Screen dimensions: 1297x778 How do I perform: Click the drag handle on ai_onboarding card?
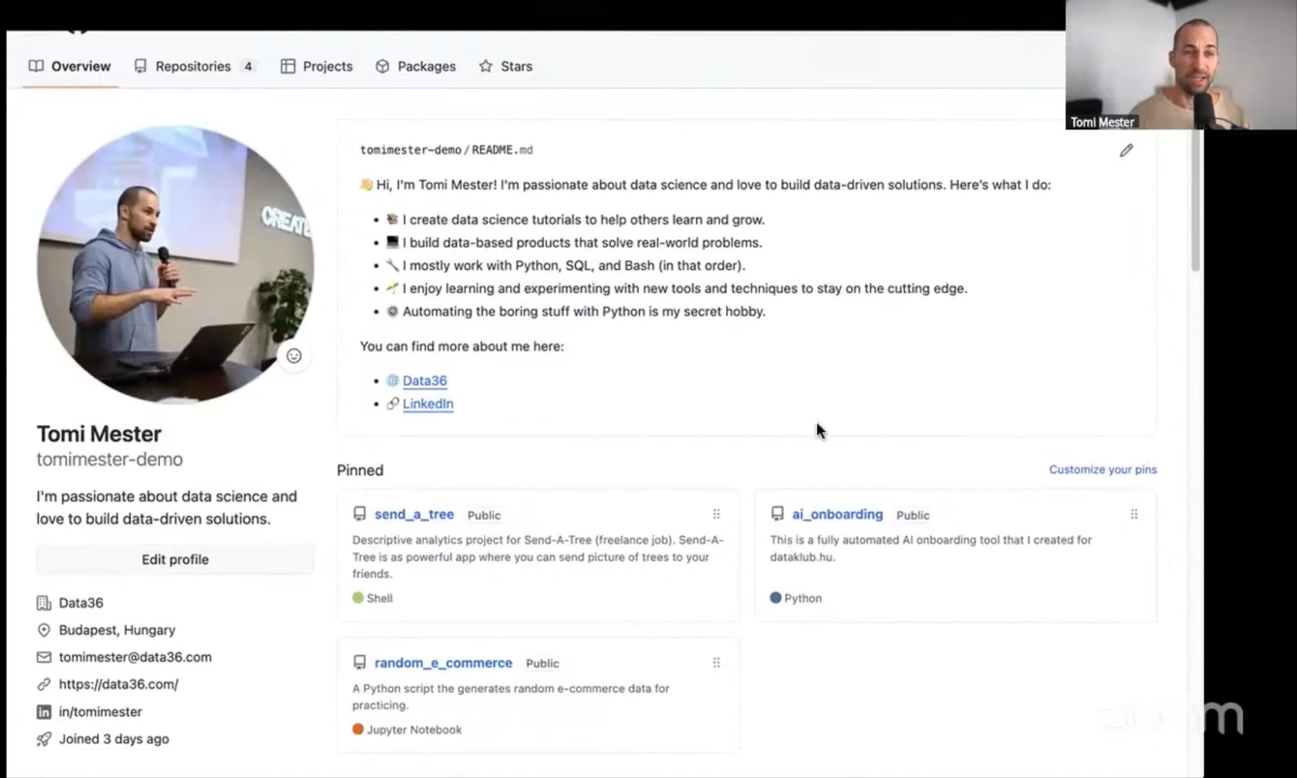(x=1134, y=514)
